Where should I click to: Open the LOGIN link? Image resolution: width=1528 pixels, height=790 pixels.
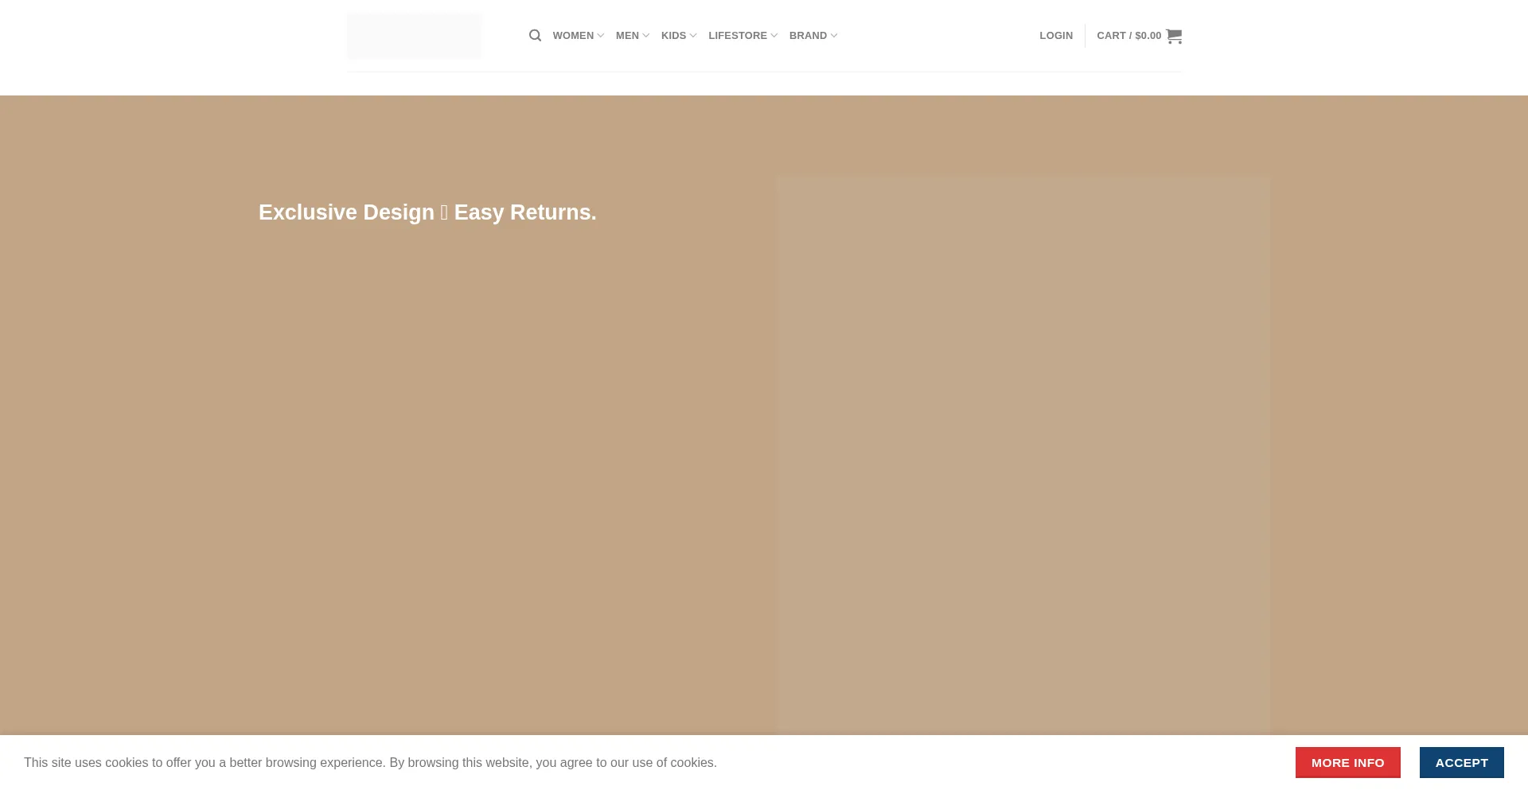(1055, 36)
